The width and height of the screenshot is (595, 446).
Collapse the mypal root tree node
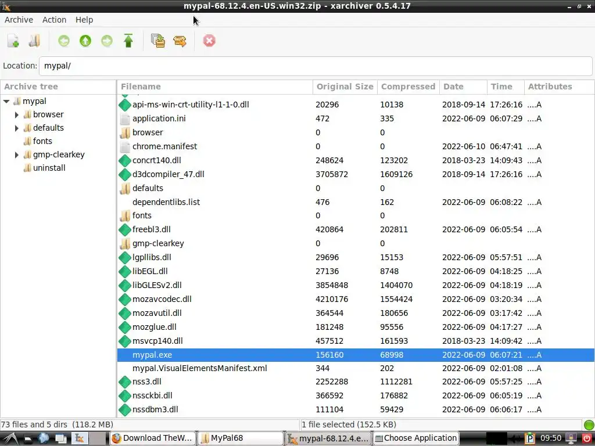pos(6,101)
